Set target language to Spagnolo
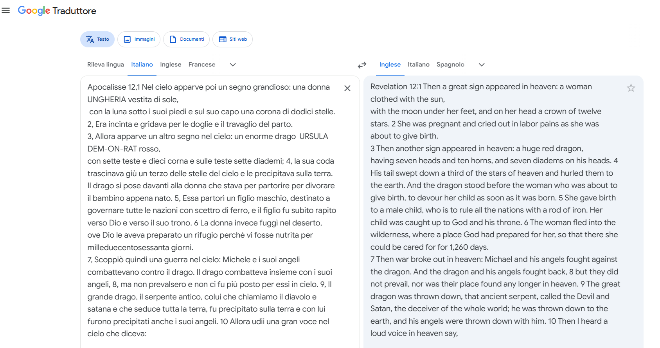This screenshot has width=660, height=348. [450, 65]
